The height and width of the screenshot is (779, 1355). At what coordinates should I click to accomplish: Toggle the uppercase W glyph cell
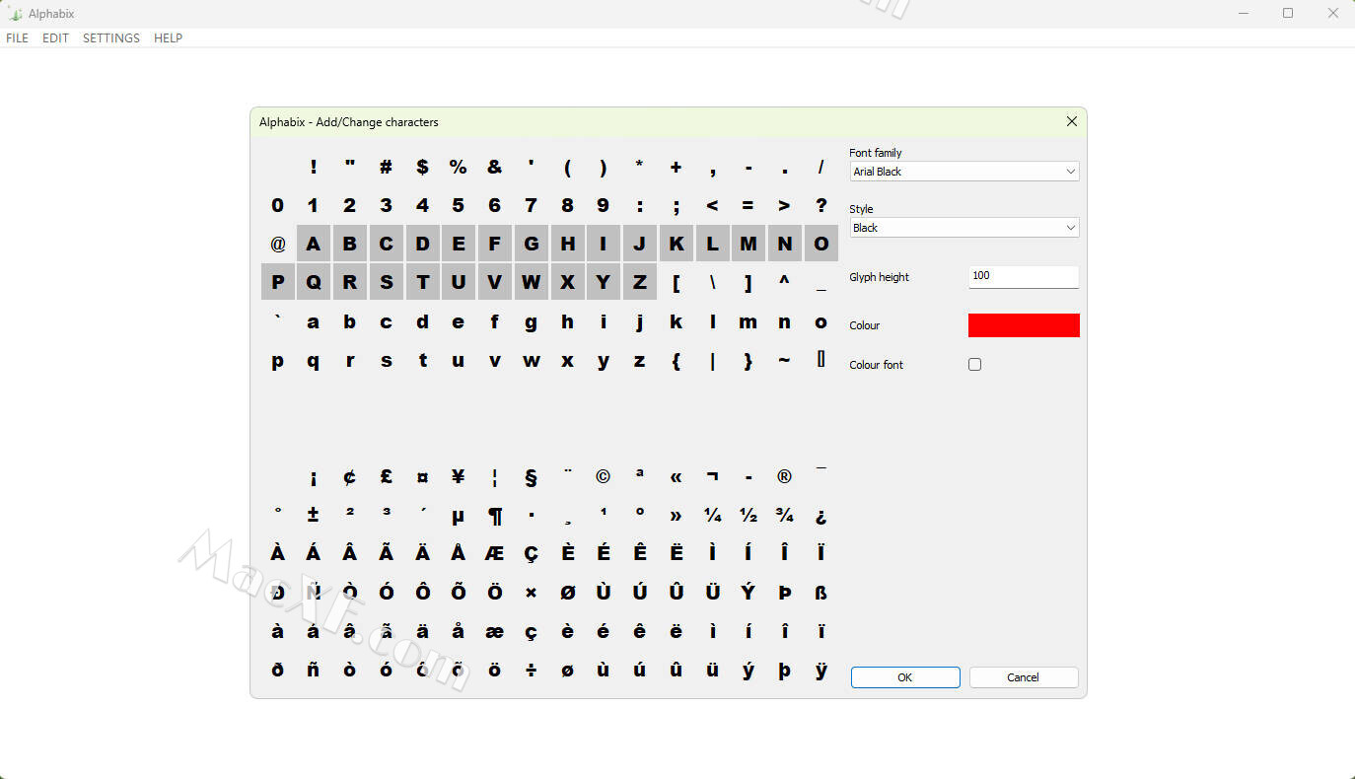click(x=531, y=282)
